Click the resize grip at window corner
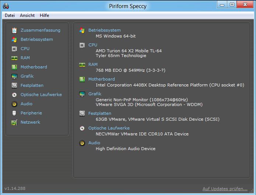 pos(252,191)
